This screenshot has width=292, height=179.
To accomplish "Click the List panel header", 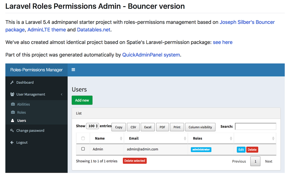I will click(176, 113).
